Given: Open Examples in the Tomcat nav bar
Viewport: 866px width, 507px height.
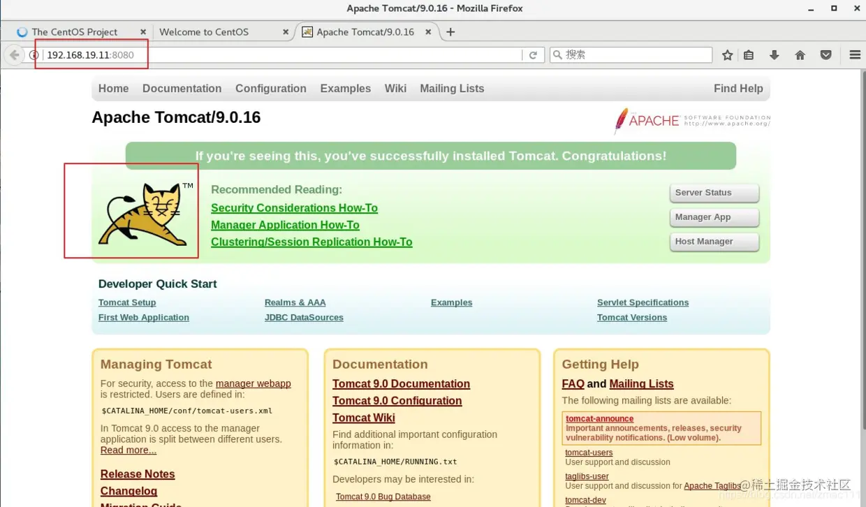Looking at the screenshot, I should 346,89.
